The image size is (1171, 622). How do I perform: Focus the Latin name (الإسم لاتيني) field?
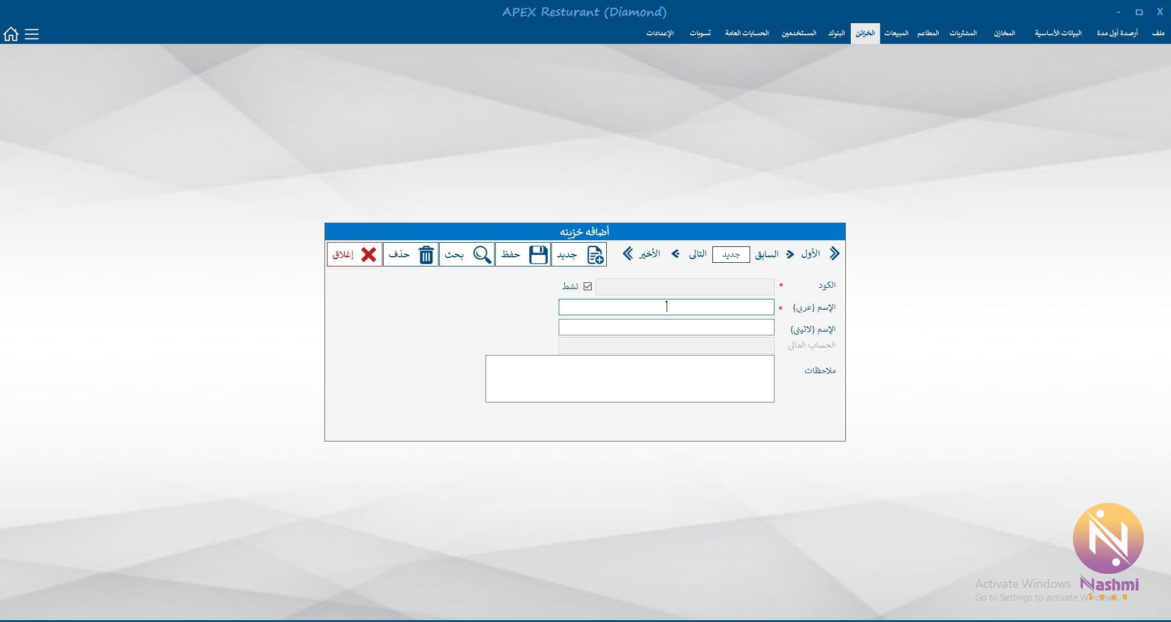tap(666, 327)
